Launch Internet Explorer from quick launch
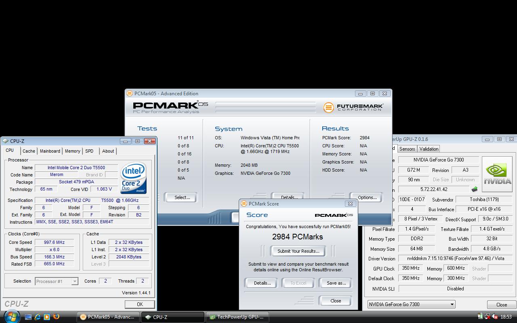Screen dimensions: 517x323 (x=38, y=317)
